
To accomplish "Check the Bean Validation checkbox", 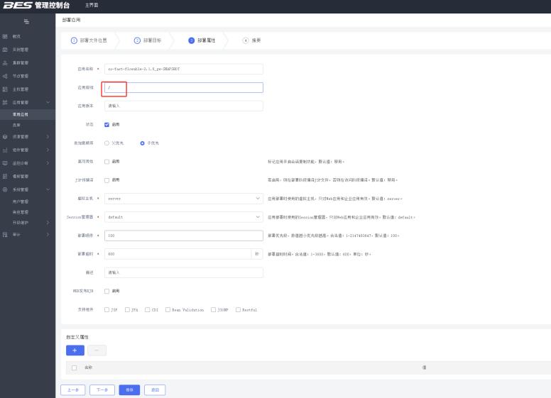I will [x=168, y=310].
